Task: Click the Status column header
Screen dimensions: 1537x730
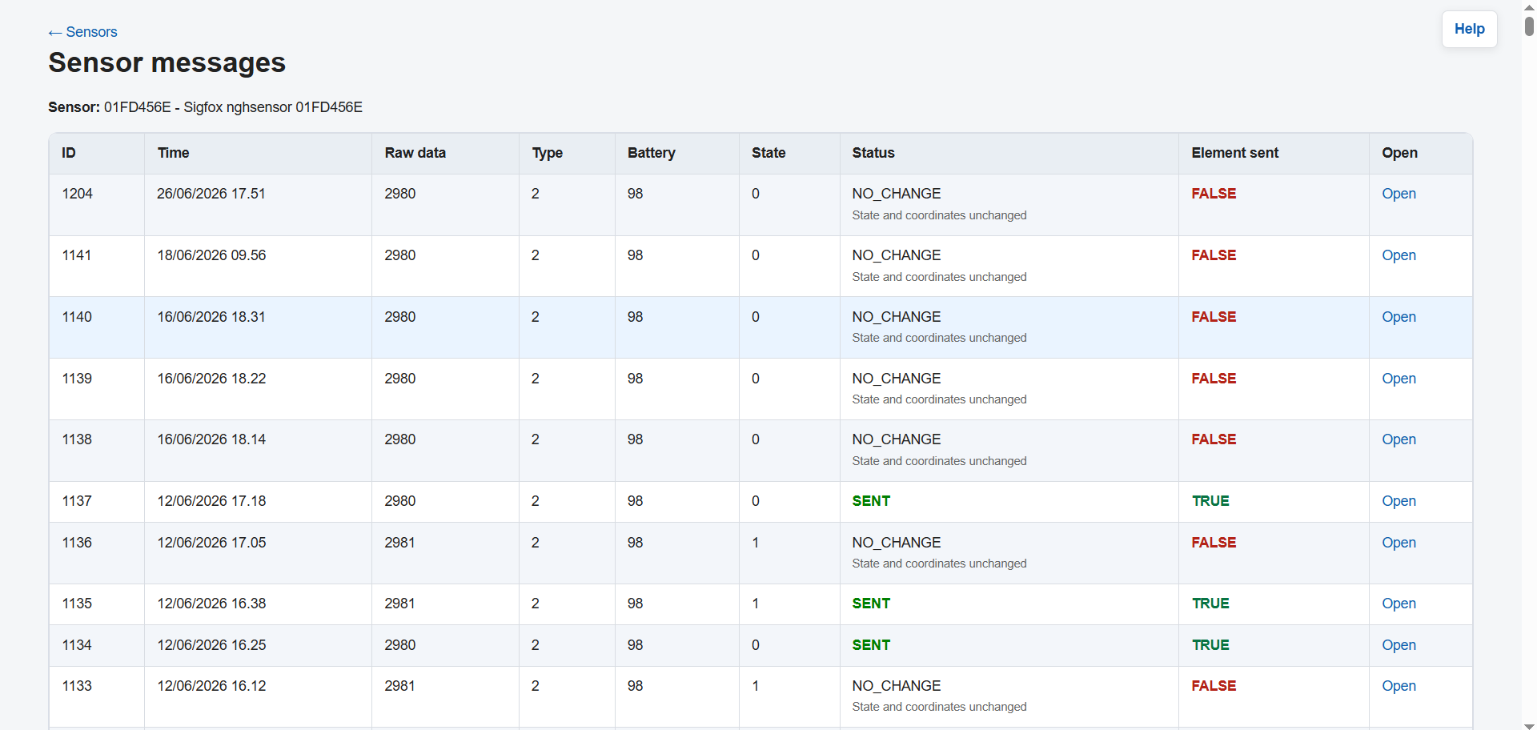Action: 873,153
